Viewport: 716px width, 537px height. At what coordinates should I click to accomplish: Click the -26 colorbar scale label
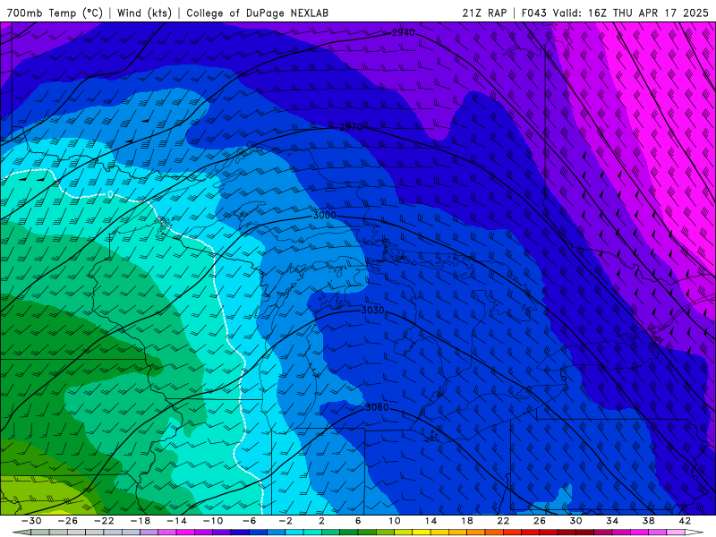(68, 521)
